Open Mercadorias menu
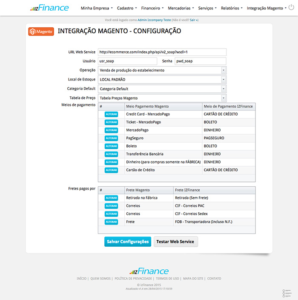Image resolution: width=298 pixels, height=300 pixels. [181, 8]
